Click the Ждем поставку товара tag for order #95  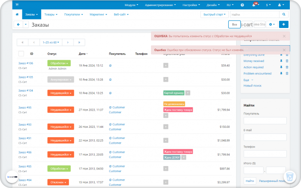(x=178, y=110)
